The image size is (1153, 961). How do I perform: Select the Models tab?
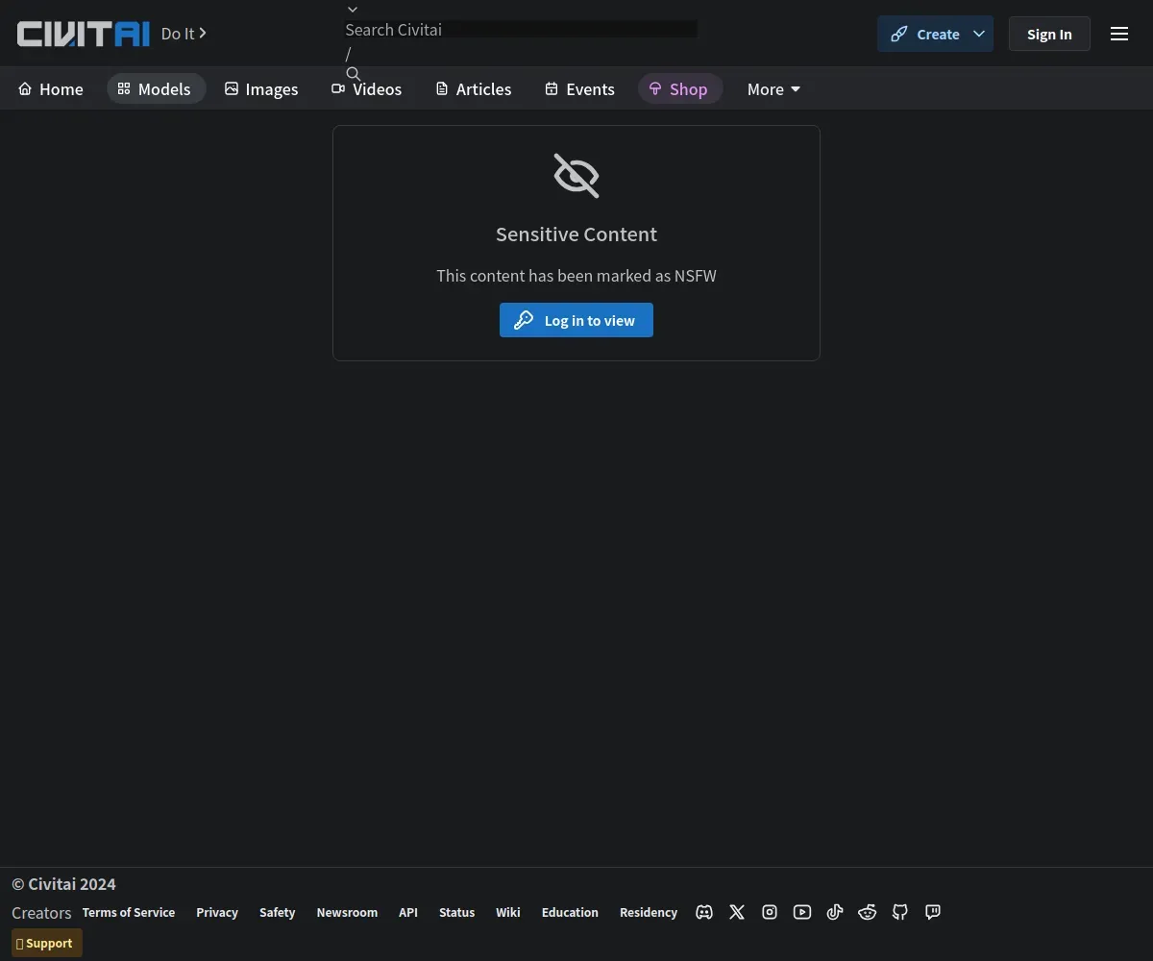point(155,88)
